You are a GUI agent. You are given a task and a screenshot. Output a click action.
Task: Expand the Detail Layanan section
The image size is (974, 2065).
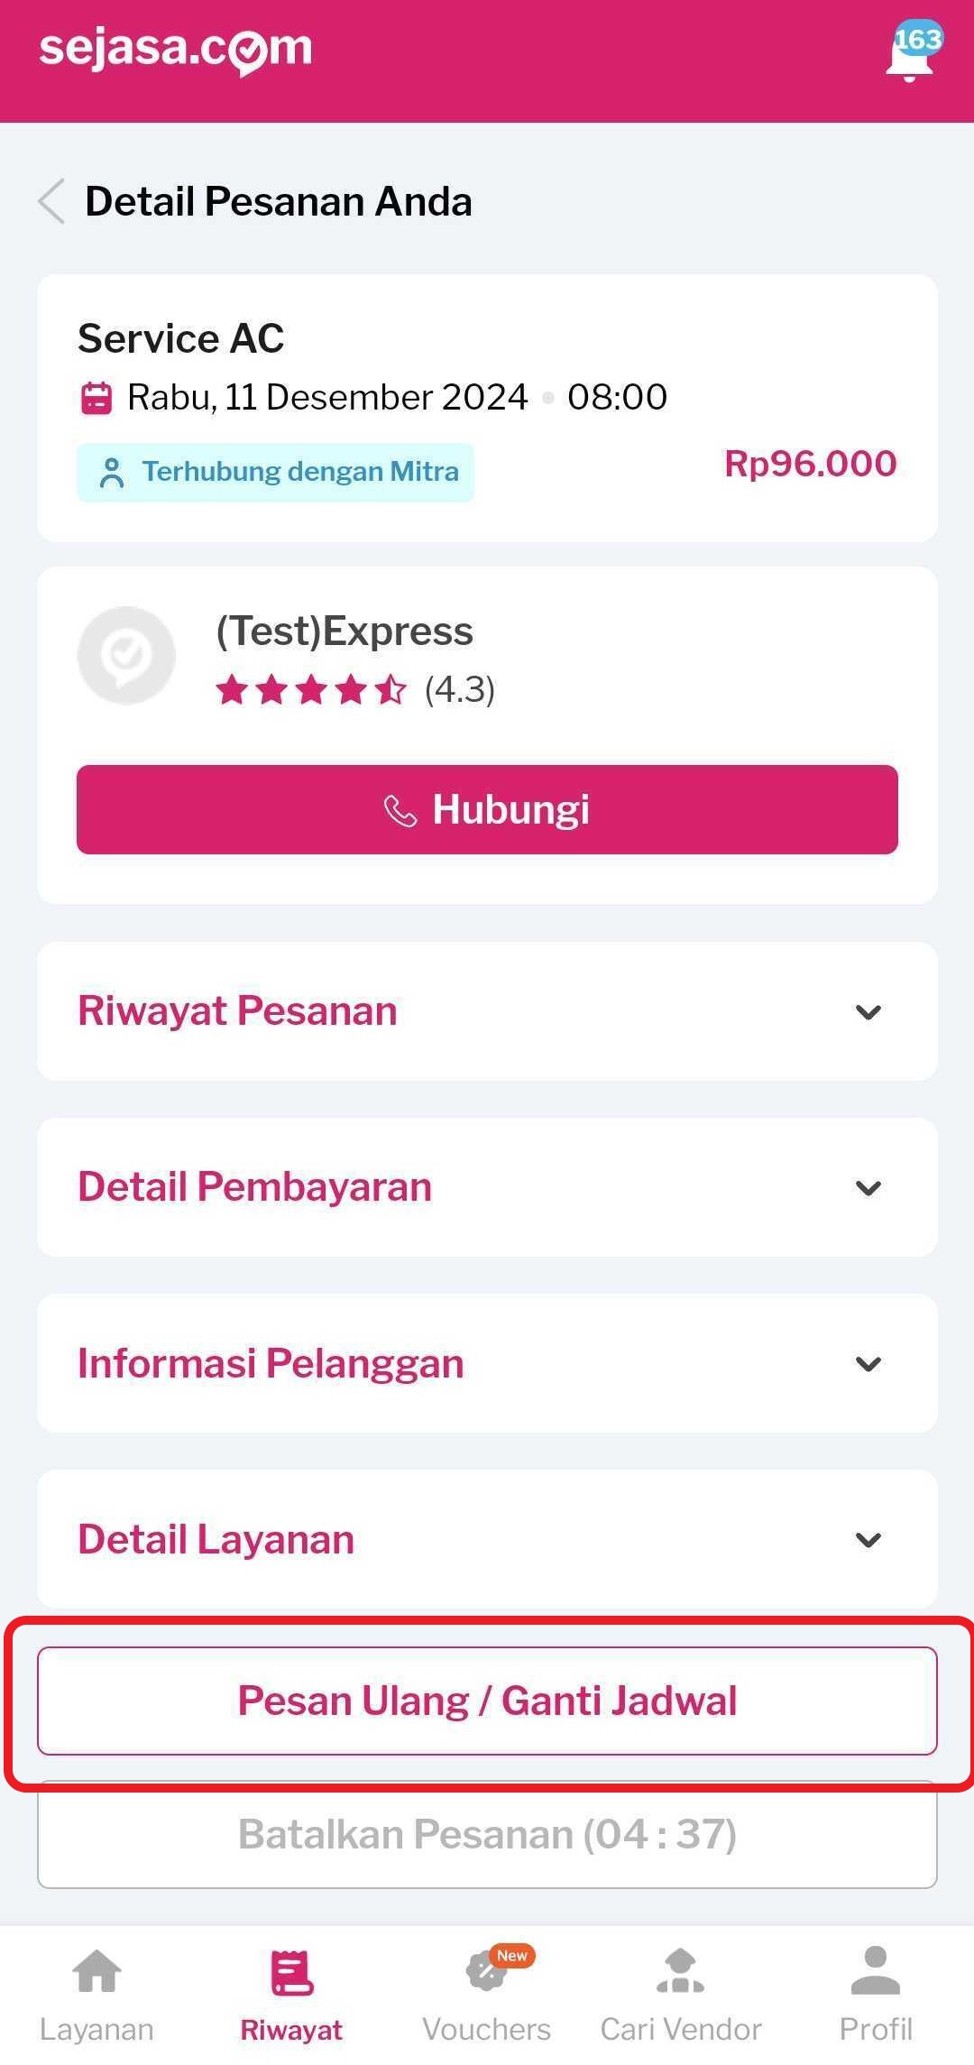(487, 1539)
